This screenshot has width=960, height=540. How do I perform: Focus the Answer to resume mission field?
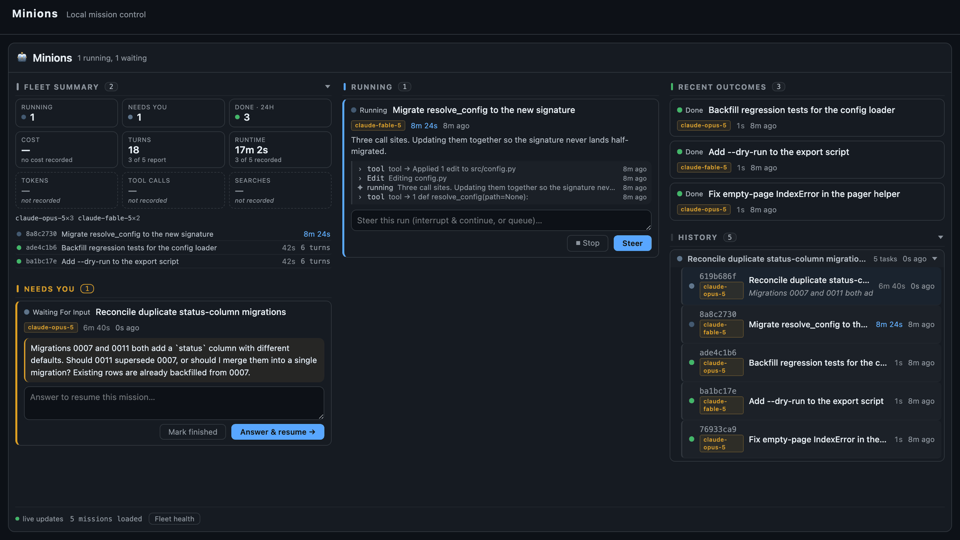pyautogui.click(x=174, y=403)
